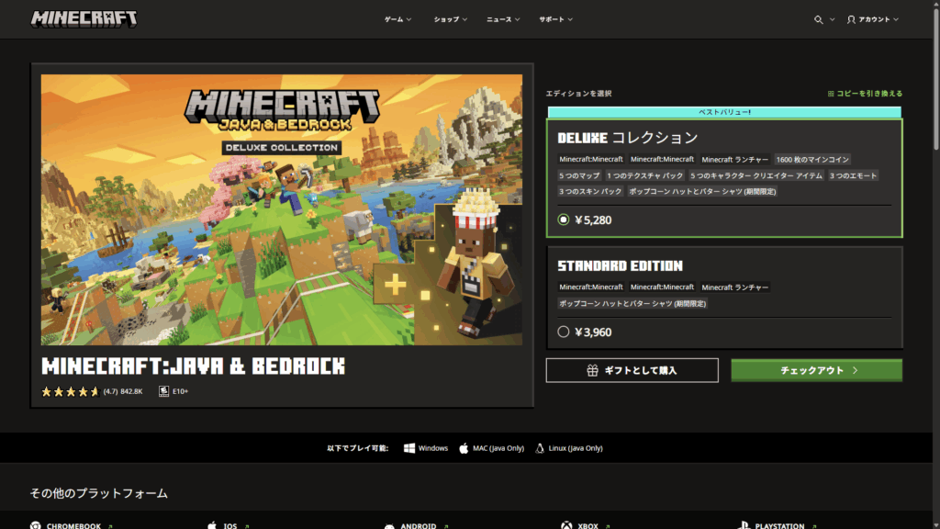
Task: Open the XBOX platform link
Action: pyautogui.click(x=585, y=526)
